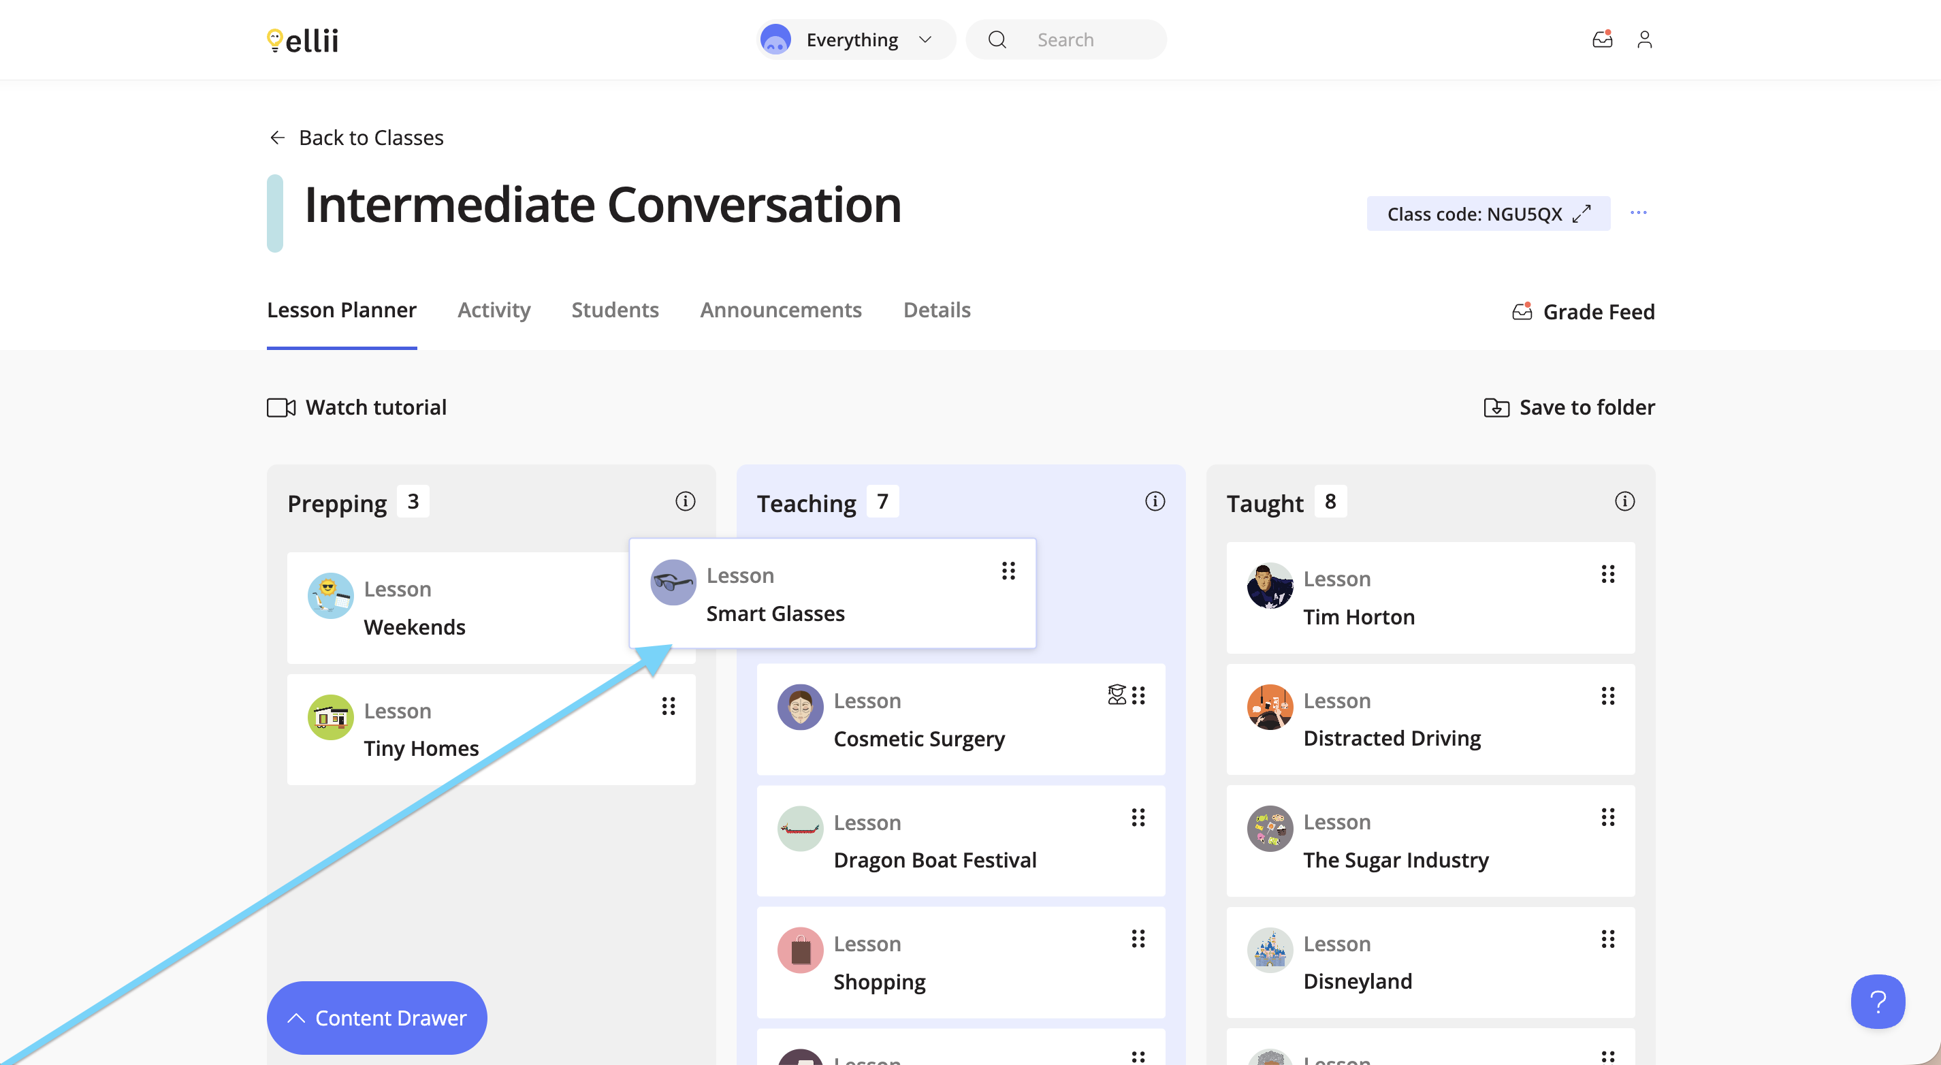The image size is (1941, 1065).
Task: Click the search magnifier icon
Action: (997, 39)
